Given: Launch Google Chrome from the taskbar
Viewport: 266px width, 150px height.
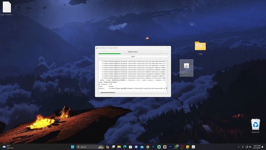Looking at the screenshot, I should click(x=148, y=147).
